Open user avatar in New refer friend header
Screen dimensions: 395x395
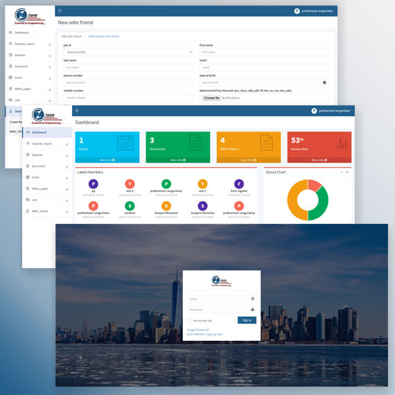297,11
